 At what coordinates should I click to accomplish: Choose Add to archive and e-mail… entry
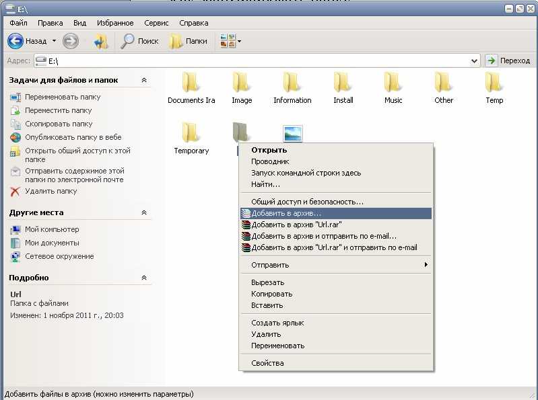point(336,236)
